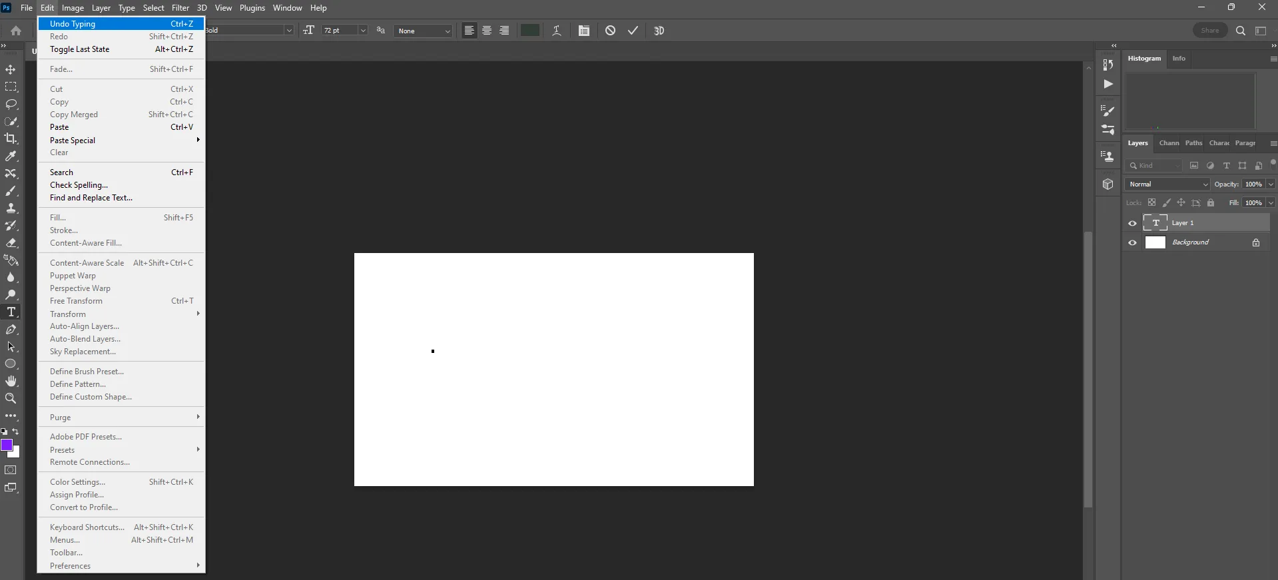
Task: Select the Hand tool
Action: pos(11,382)
